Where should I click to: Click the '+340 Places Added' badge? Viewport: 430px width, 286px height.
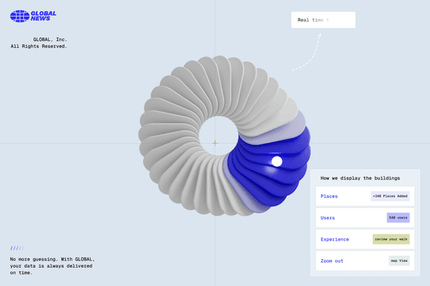click(390, 196)
